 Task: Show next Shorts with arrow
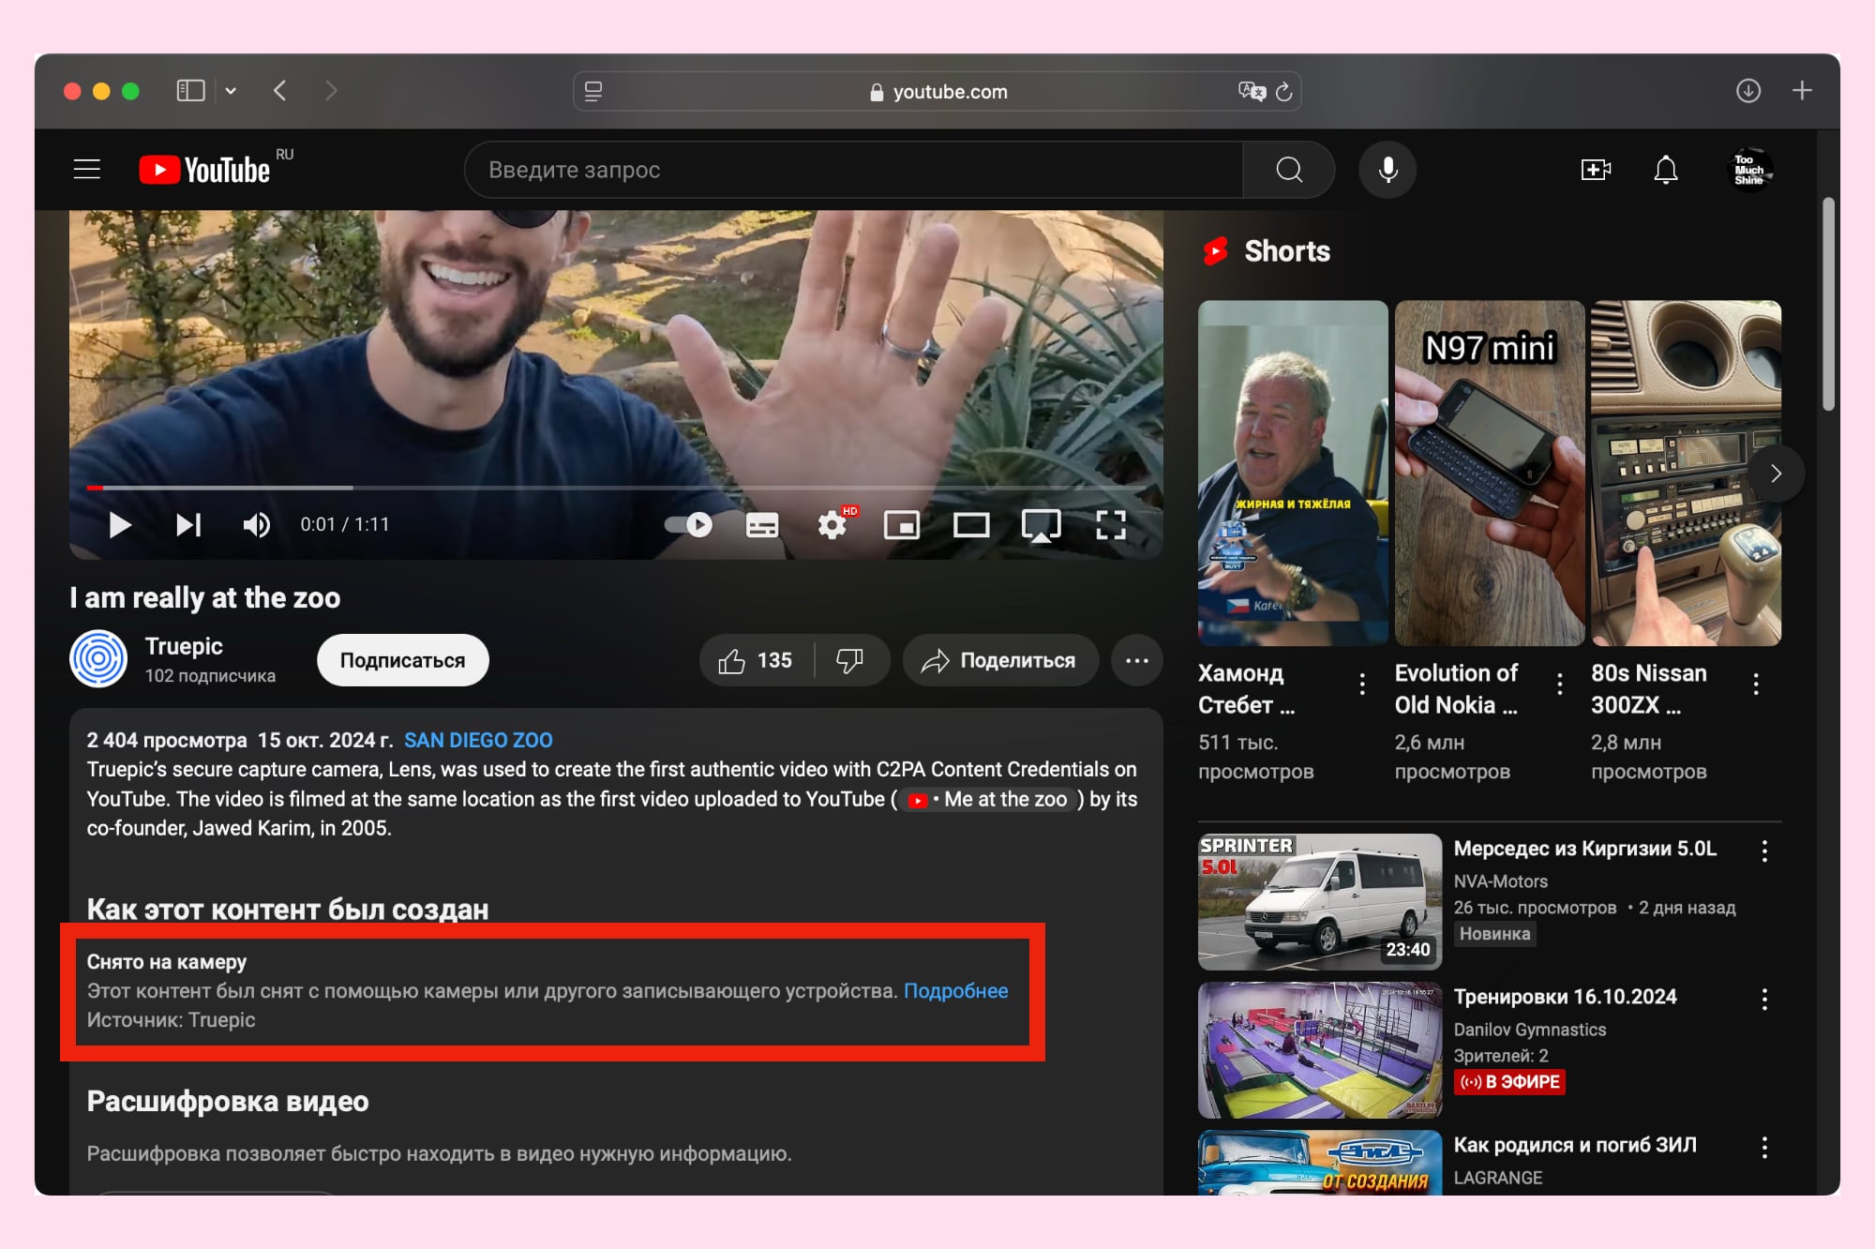(1775, 474)
